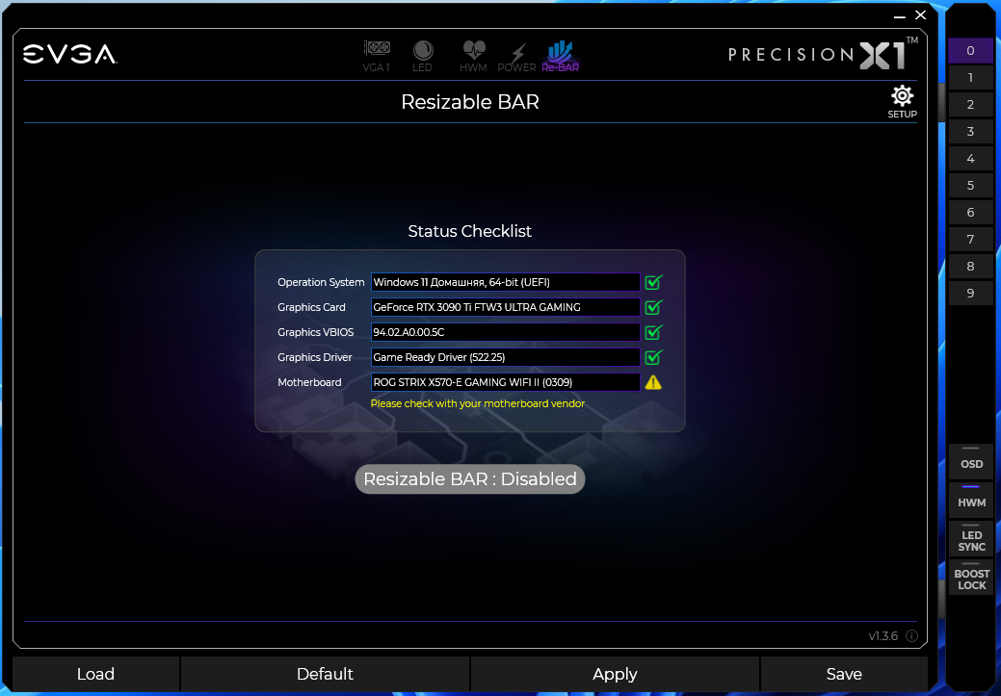1001x696 pixels.
Task: Click the 'Status Checklist' heading
Action: 470,231
